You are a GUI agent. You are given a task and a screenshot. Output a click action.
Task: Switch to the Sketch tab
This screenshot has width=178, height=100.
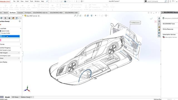6,13
